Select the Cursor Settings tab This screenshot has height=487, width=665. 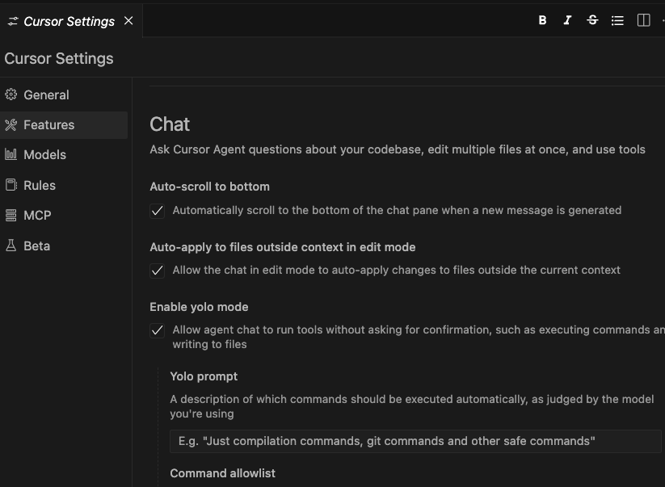pyautogui.click(x=69, y=21)
